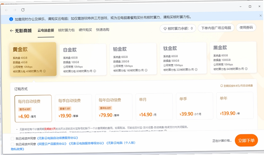Choose the 单季 ¥39.90 option
The image size is (264, 155).
194,106
